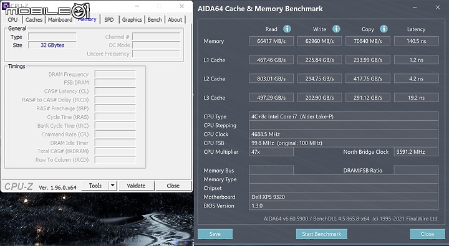
Task: Click the Validate button
Action: click(x=137, y=186)
